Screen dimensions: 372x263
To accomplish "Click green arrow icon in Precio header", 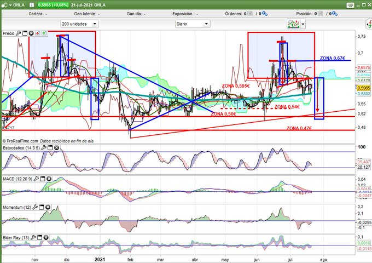I will tap(44, 33).
